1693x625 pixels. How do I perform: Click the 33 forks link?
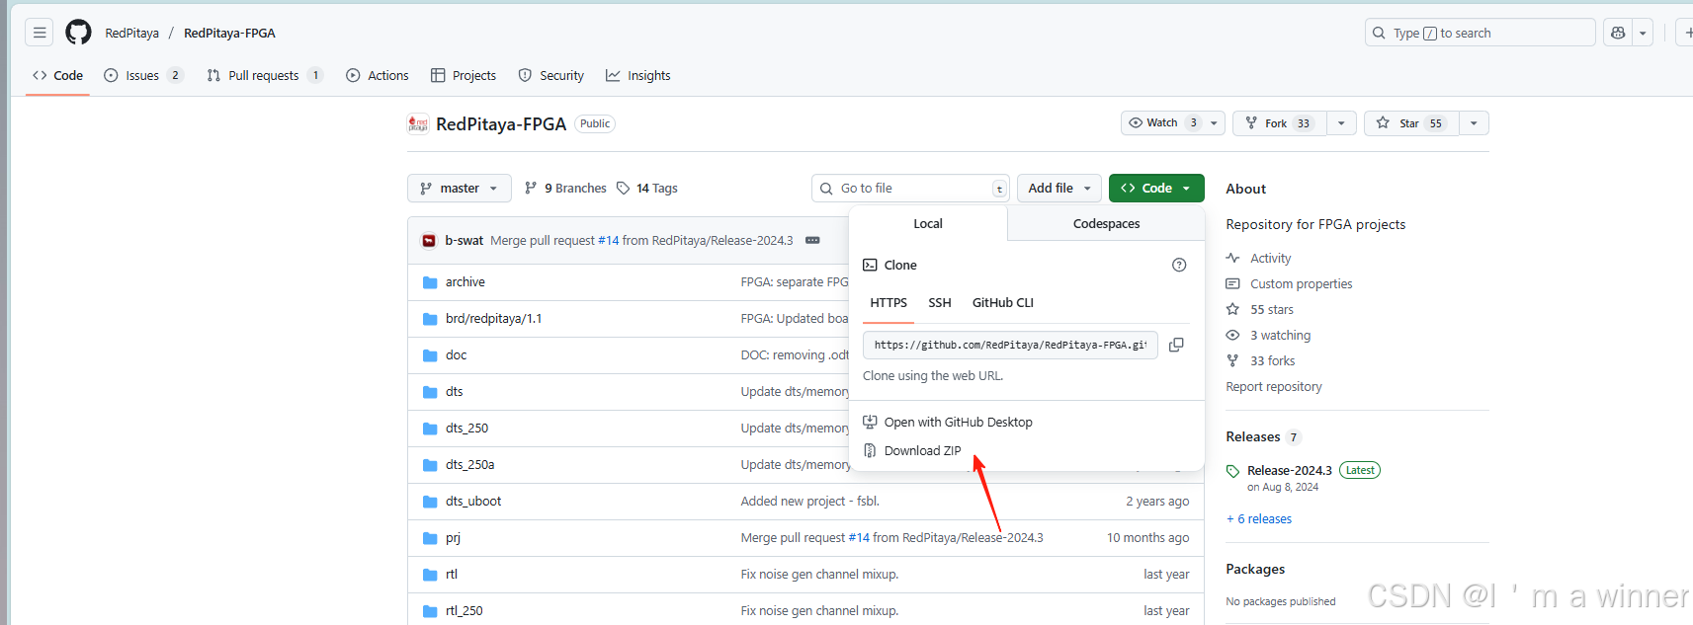tap(1272, 361)
